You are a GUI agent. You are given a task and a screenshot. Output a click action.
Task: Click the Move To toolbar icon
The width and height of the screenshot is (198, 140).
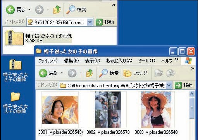[x=158, y=73]
